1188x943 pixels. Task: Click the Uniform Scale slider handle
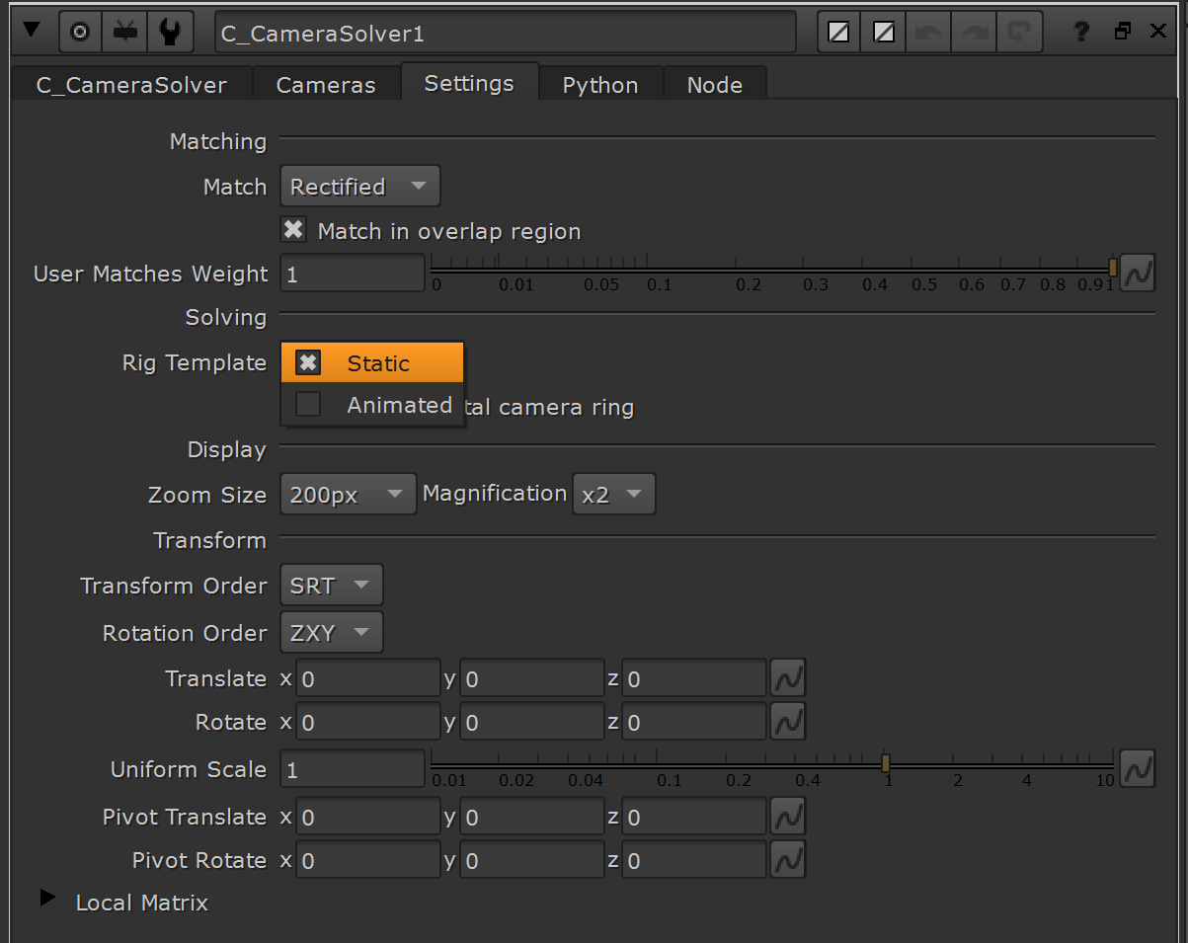point(886,763)
